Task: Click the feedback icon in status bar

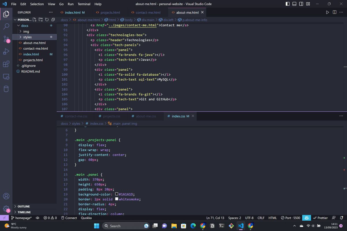Action: 334,218
